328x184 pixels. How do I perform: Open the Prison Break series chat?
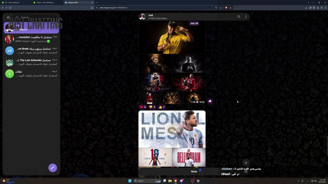(x=32, y=51)
